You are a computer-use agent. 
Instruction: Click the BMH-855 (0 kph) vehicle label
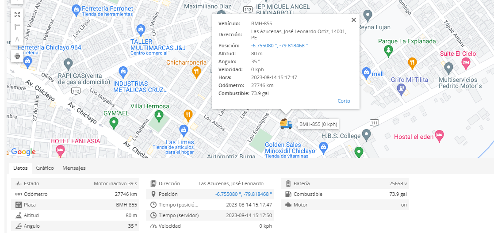pos(318,124)
